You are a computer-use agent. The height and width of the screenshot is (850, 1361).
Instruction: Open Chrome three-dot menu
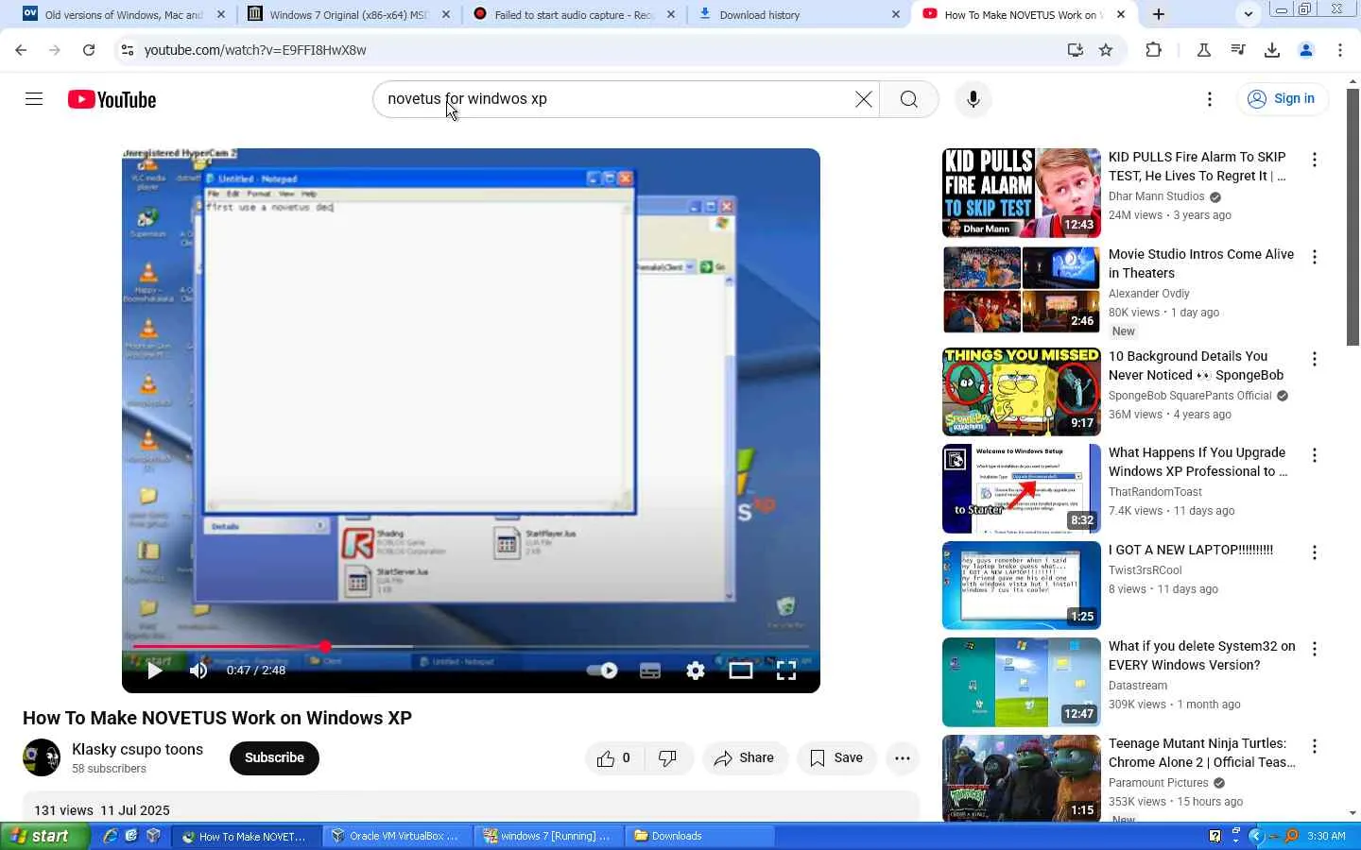coord(1340,50)
